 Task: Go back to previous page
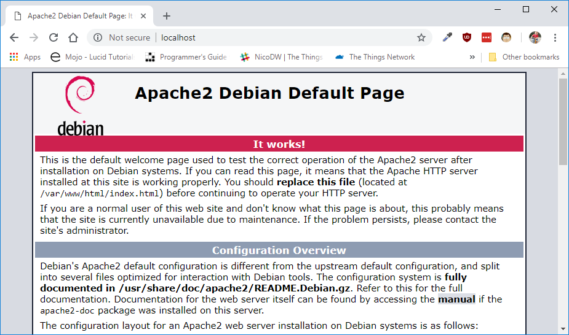(14, 37)
